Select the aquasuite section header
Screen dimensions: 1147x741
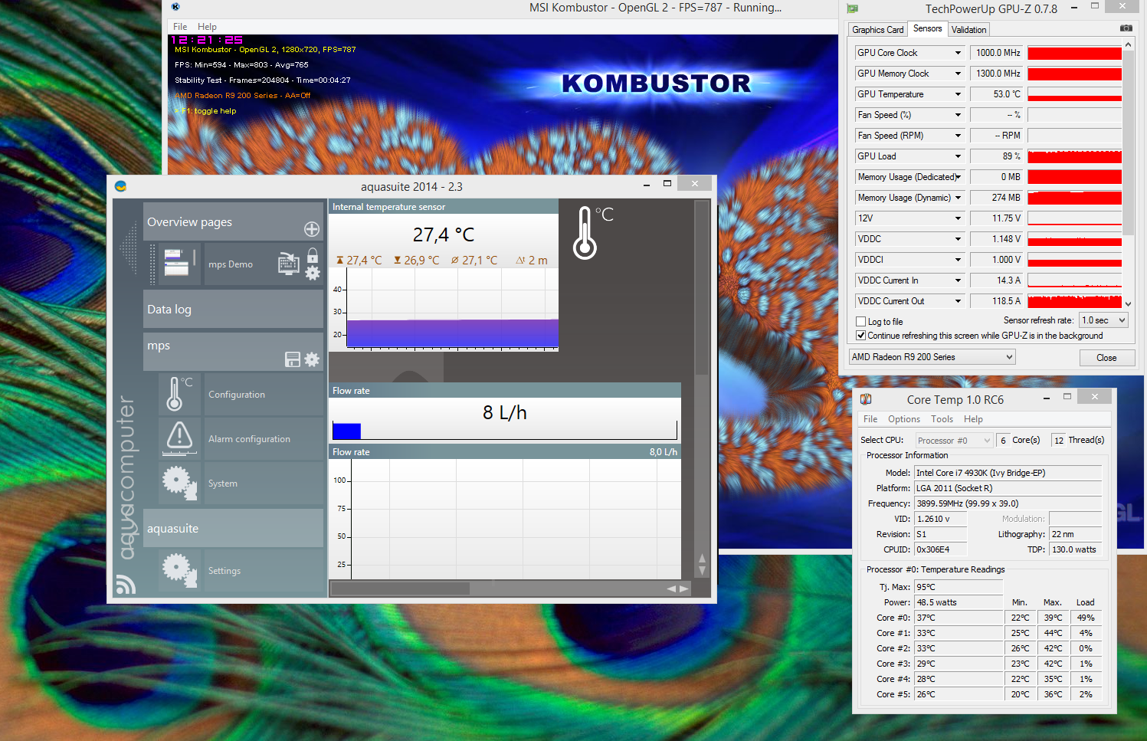pos(233,528)
